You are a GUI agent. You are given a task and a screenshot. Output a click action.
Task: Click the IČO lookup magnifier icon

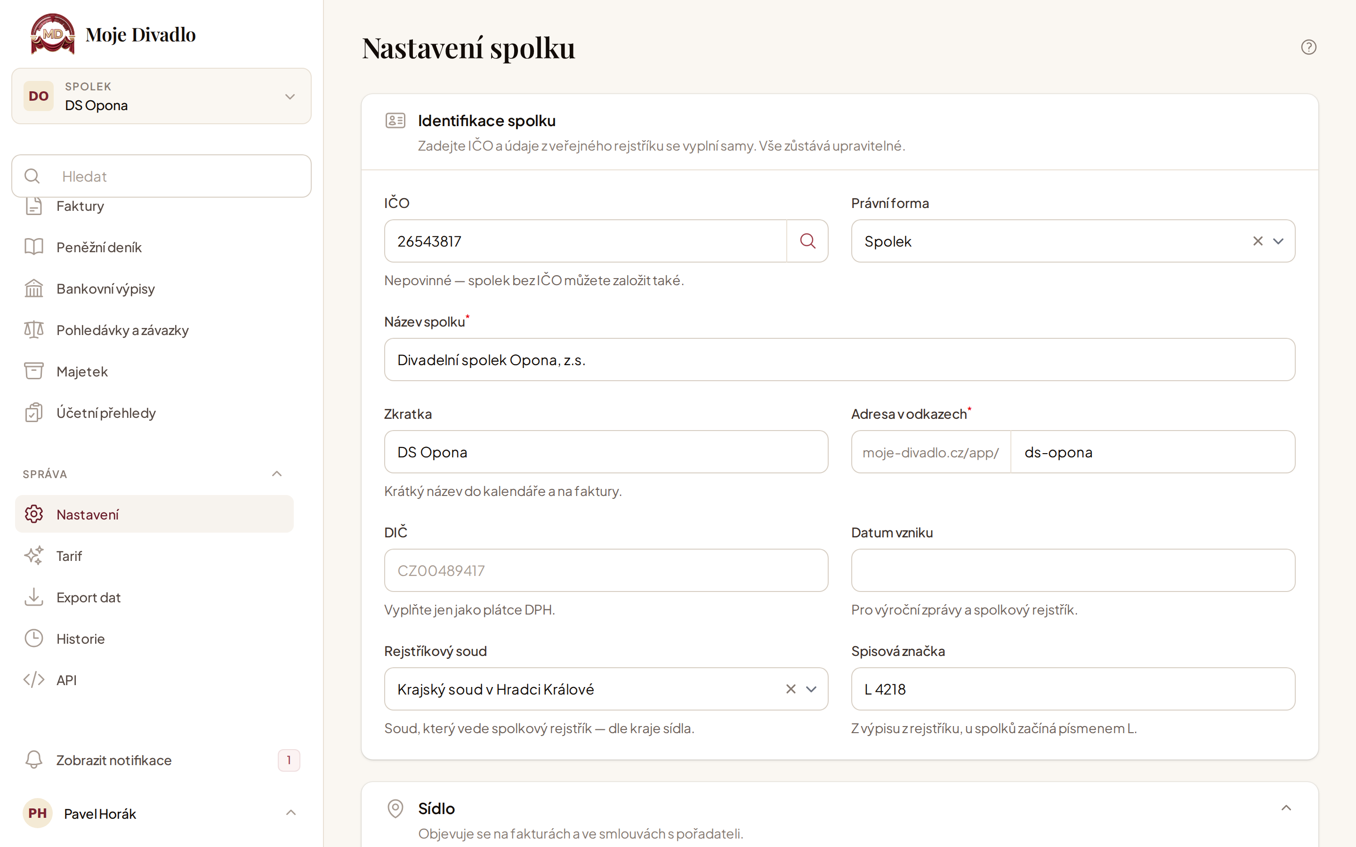807,241
